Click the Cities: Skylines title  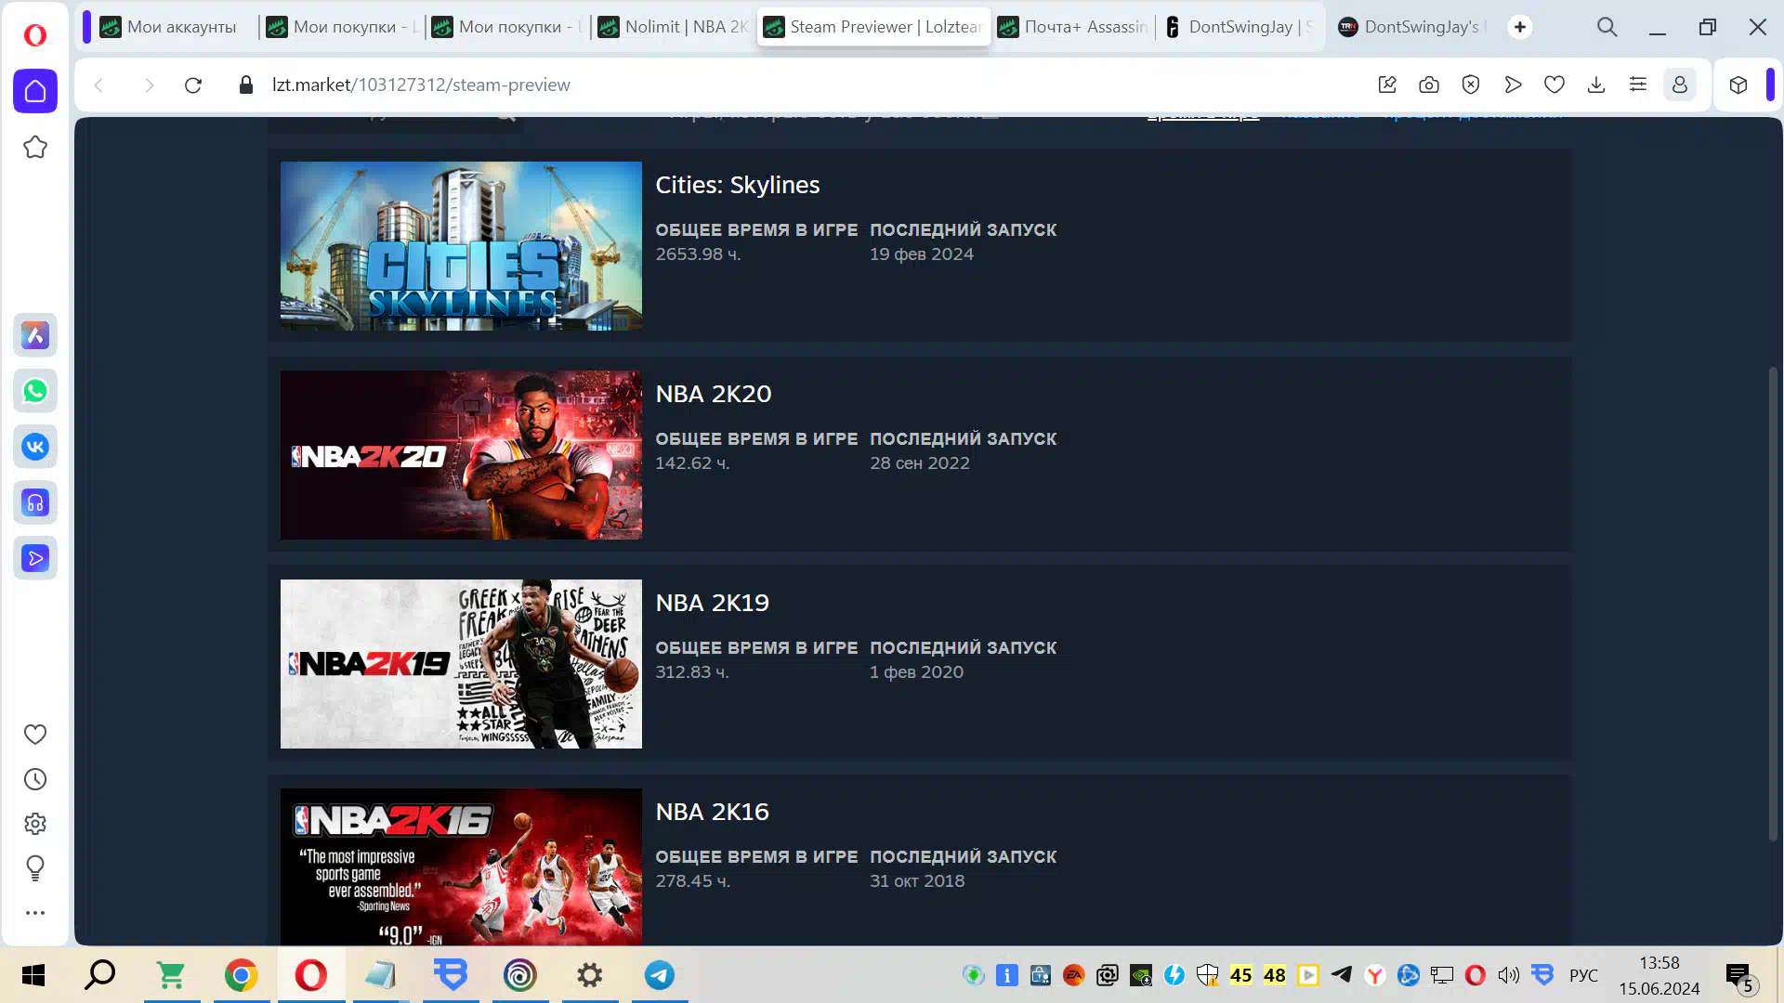pos(738,185)
